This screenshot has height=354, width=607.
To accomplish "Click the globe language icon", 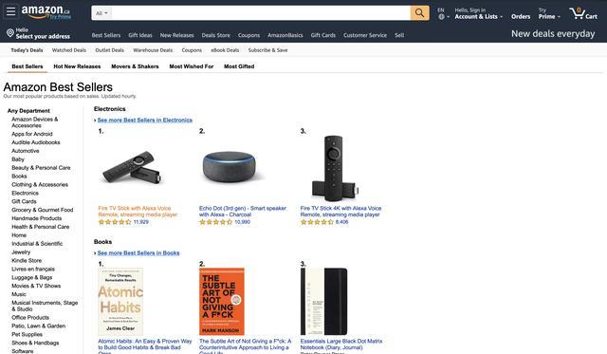I will coord(441,17).
